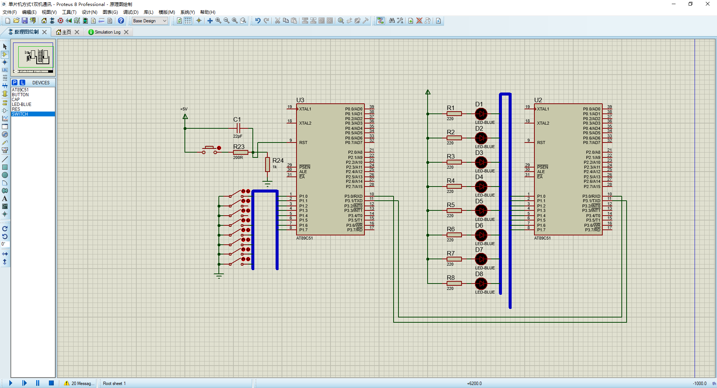Image resolution: width=717 pixels, height=388 pixels.
Task: Save the project with the floppy icon
Action: 24,21
